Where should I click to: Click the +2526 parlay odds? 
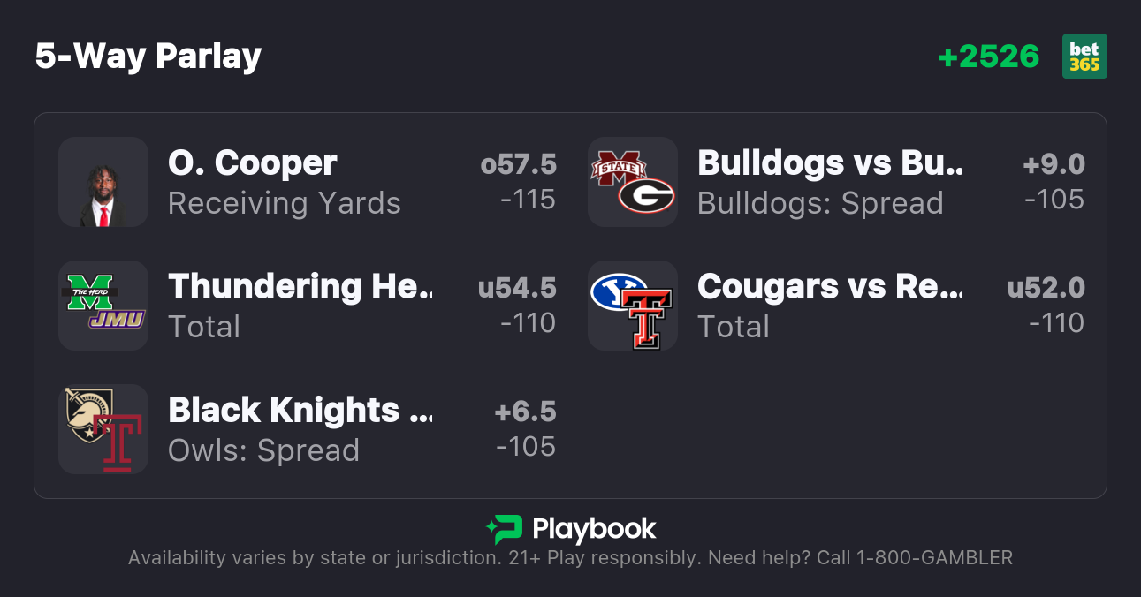988,57
